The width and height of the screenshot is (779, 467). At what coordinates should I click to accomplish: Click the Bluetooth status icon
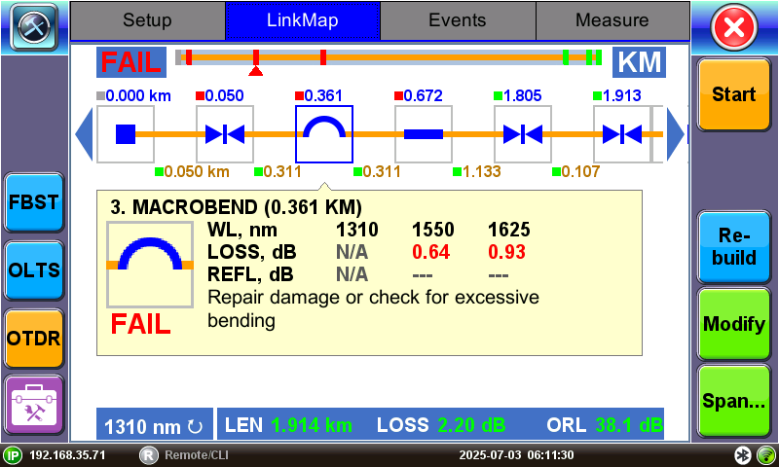[742, 455]
